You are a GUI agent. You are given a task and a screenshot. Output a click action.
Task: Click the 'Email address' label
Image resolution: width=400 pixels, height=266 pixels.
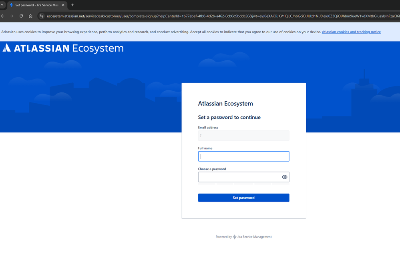(208, 127)
